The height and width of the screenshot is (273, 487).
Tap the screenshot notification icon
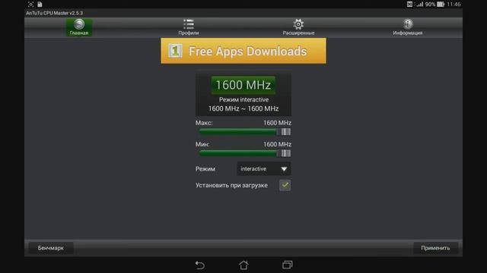click(30, 5)
